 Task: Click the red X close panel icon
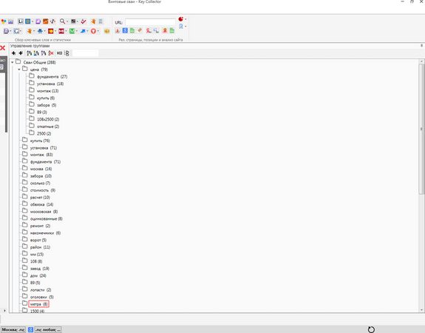pos(3,48)
